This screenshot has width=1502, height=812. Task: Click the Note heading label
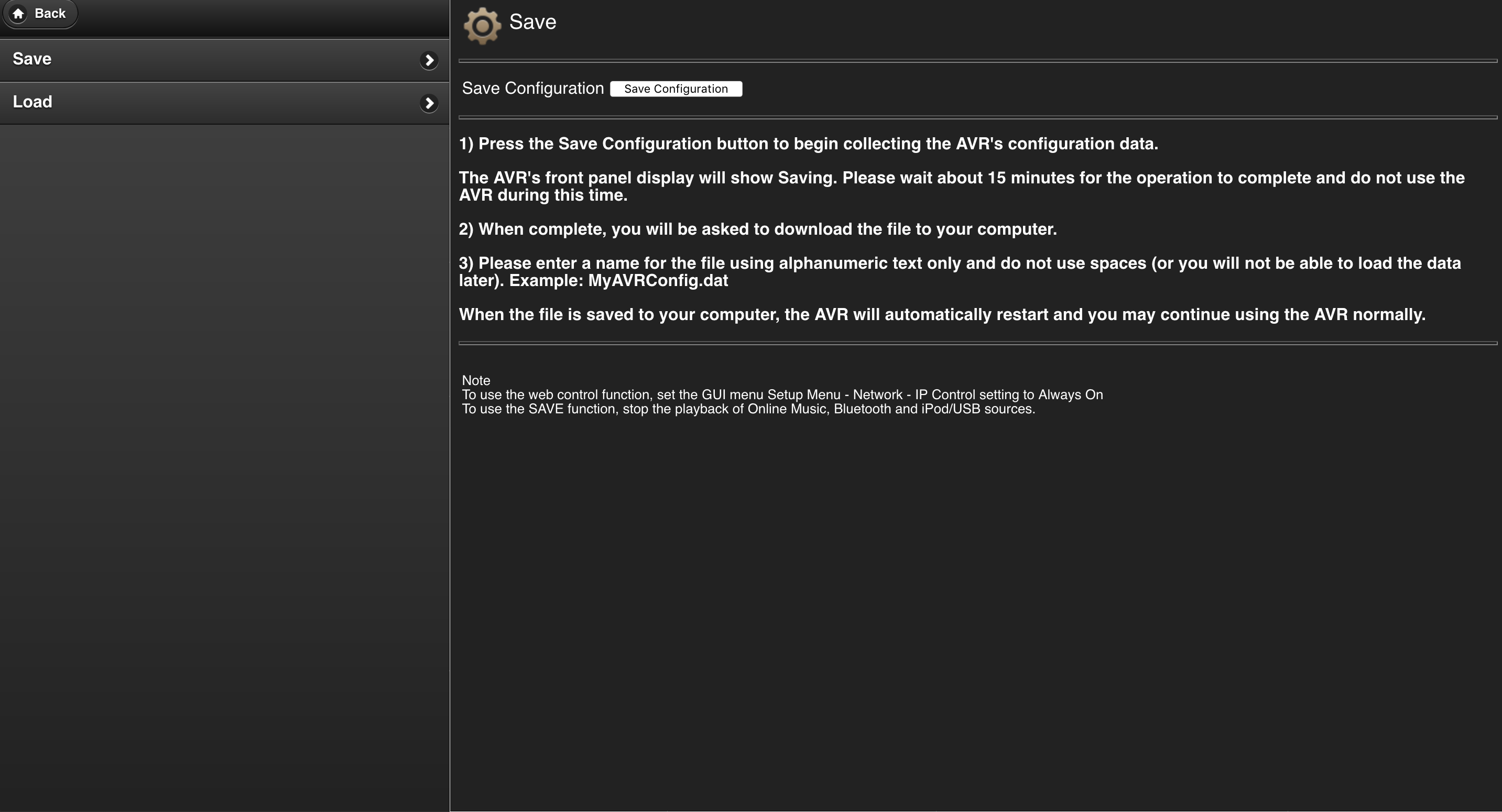click(476, 381)
